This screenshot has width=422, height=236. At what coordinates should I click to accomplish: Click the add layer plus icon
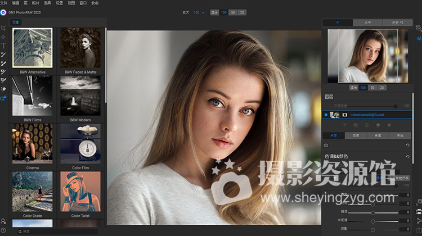click(345, 125)
